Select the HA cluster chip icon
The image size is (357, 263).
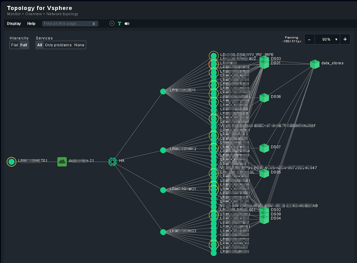[x=112, y=162]
